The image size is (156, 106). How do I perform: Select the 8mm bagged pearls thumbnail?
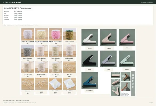tap(55, 84)
